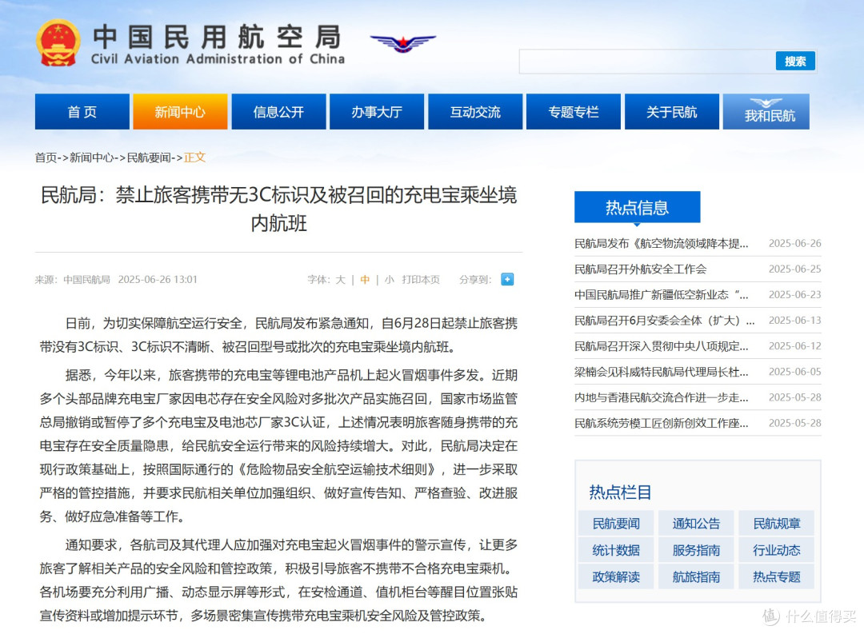The width and height of the screenshot is (864, 634).
Task: Open news 梁楠会见科威特民航局代理局长
Action: [662, 372]
